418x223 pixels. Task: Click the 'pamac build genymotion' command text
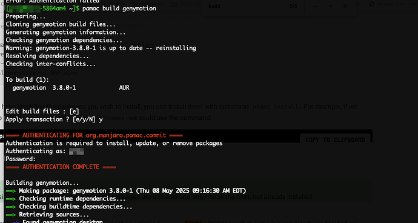pos(119,8)
